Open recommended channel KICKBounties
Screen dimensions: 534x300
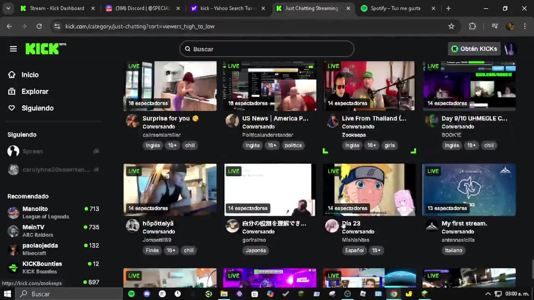click(x=54, y=267)
